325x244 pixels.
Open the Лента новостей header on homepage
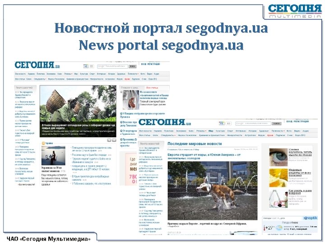(24, 88)
